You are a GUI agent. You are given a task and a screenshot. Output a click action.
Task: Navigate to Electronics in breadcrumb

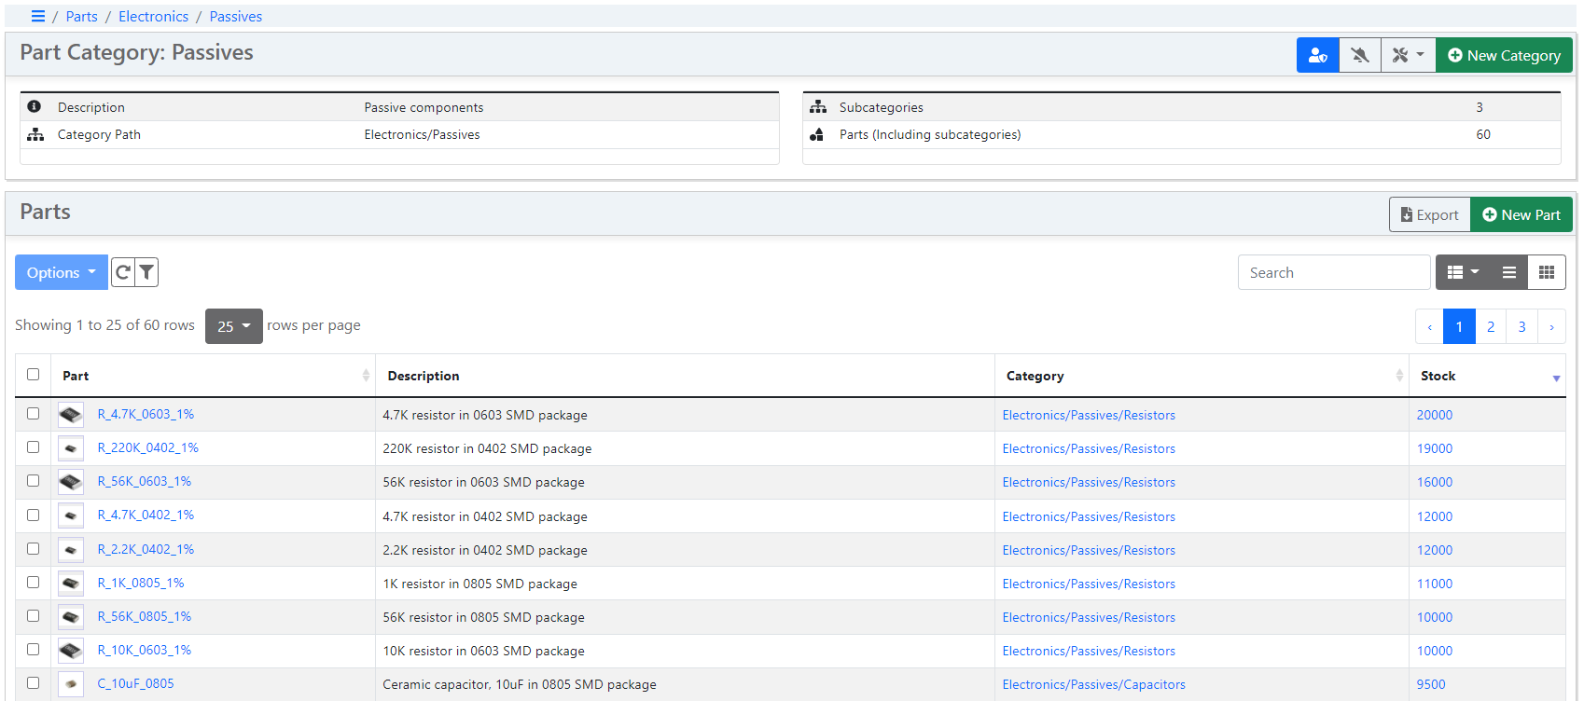point(153,16)
